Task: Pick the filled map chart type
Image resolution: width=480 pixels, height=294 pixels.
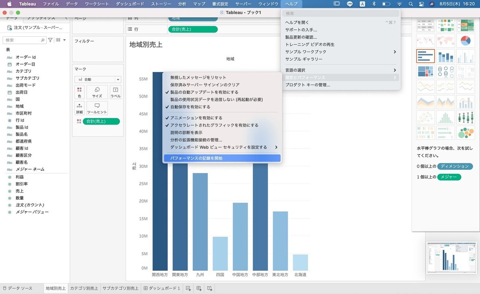Action: point(446,40)
